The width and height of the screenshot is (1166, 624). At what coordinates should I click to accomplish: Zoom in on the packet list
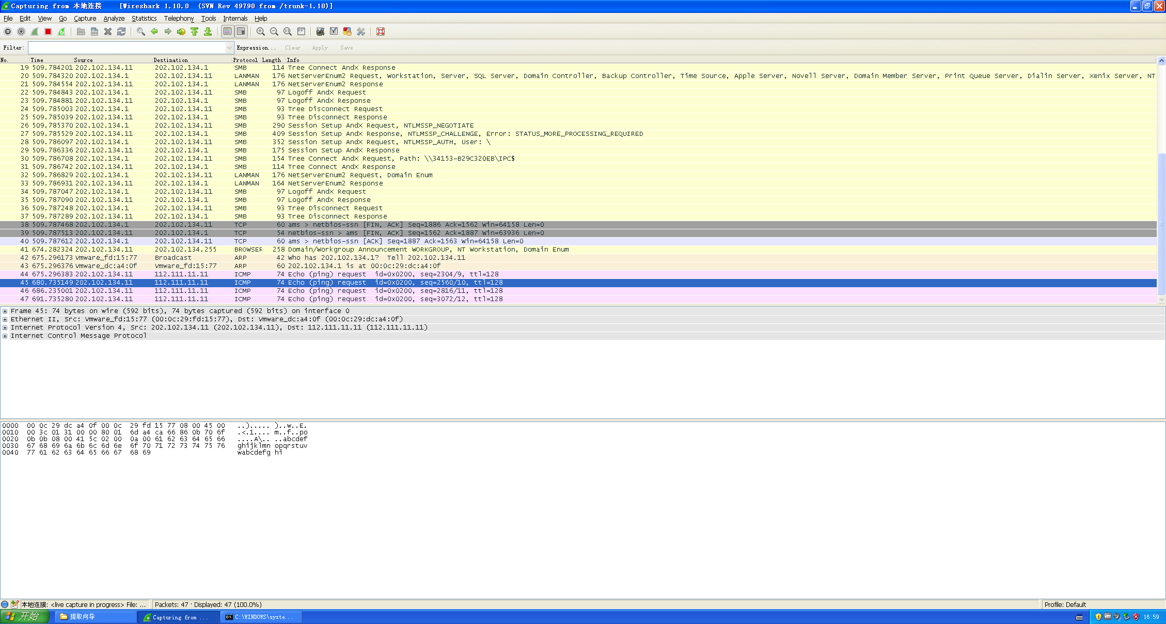260,32
